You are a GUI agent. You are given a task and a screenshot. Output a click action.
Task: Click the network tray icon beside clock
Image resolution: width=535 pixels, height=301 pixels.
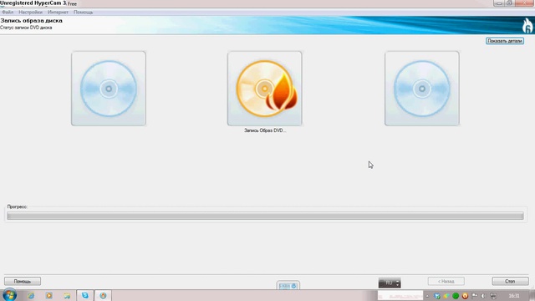(493, 296)
